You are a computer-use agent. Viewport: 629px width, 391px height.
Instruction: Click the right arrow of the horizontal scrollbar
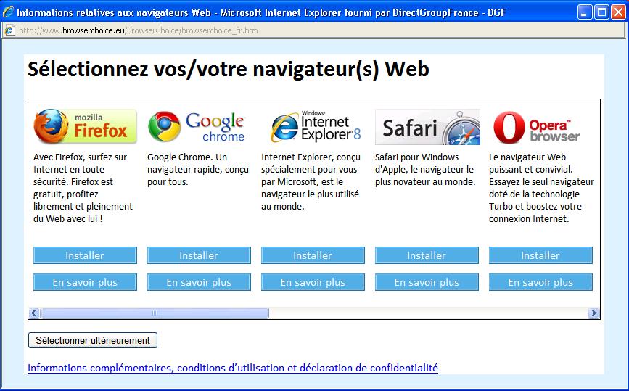(593, 313)
